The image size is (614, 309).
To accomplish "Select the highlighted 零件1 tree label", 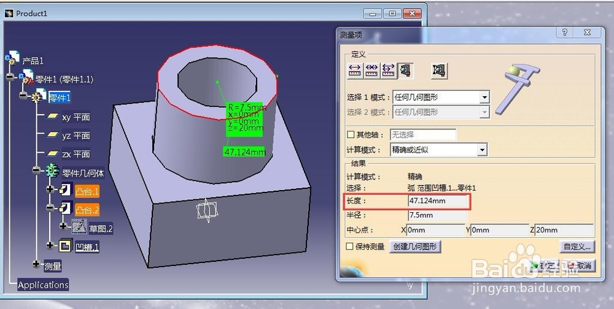I will 60,97.
